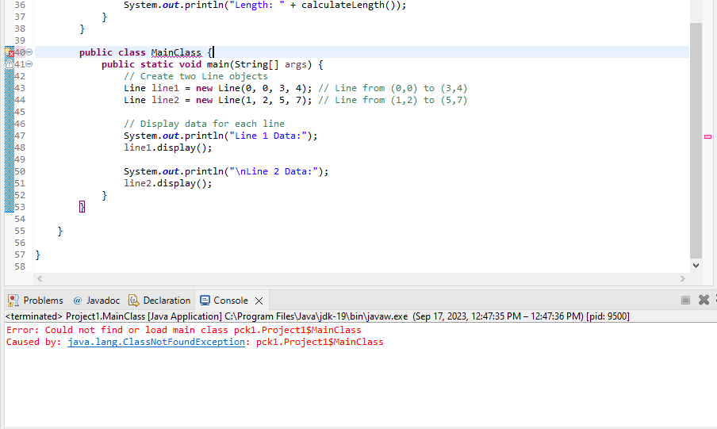Viewport: 717px width, 429px height.
Task: Click the 'Error: Could not find' console line
Action: tap(184, 330)
